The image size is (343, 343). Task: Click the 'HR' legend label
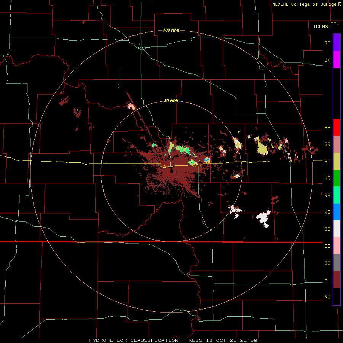pyautogui.click(x=327, y=178)
